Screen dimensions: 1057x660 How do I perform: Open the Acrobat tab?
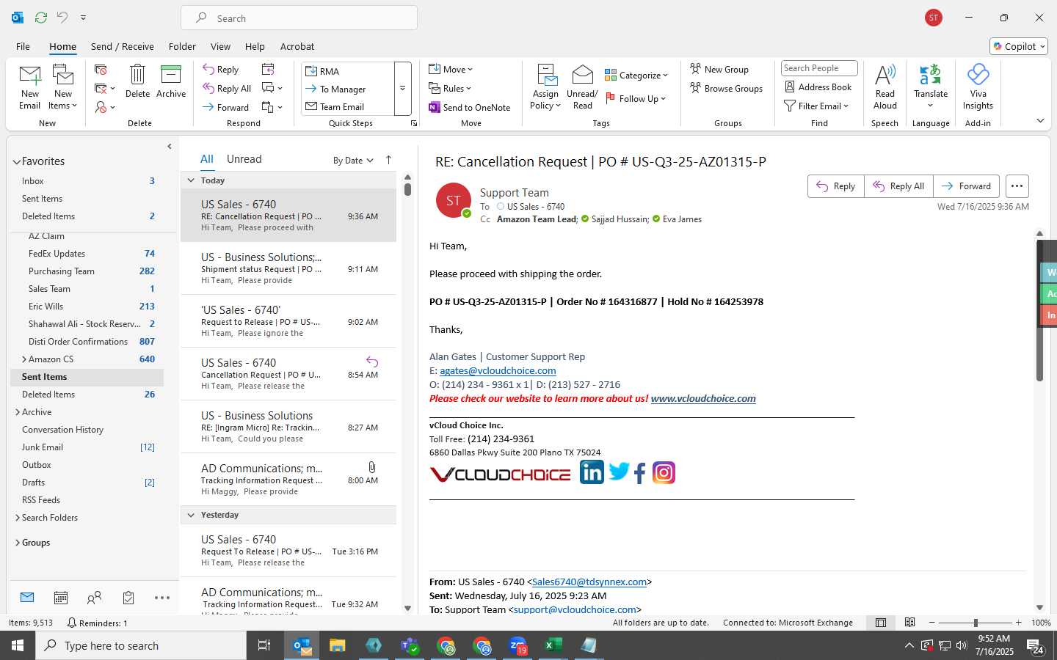point(297,46)
